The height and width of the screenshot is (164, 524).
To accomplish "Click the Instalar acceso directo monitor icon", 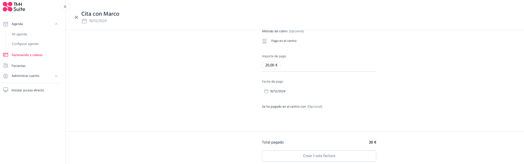I will coord(5,90).
